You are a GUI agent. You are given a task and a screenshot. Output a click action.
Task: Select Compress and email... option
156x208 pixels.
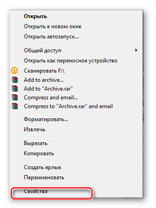coord(51,98)
